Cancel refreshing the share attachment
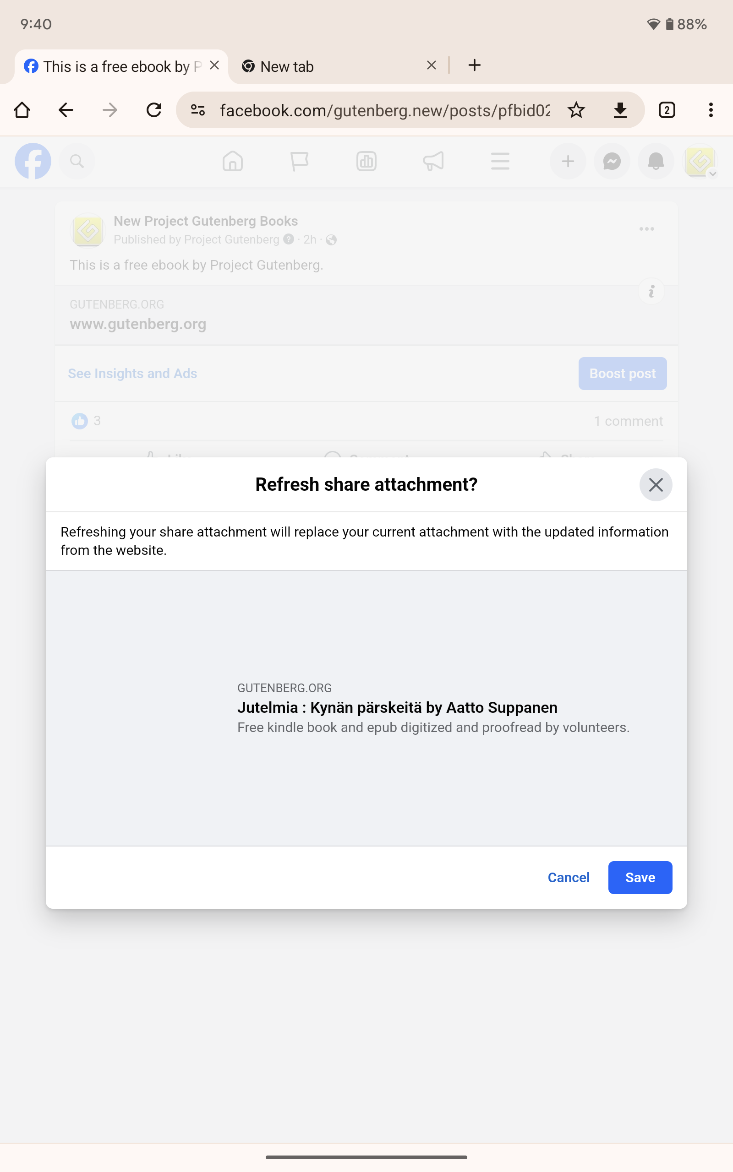This screenshot has height=1172, width=733. (568, 877)
